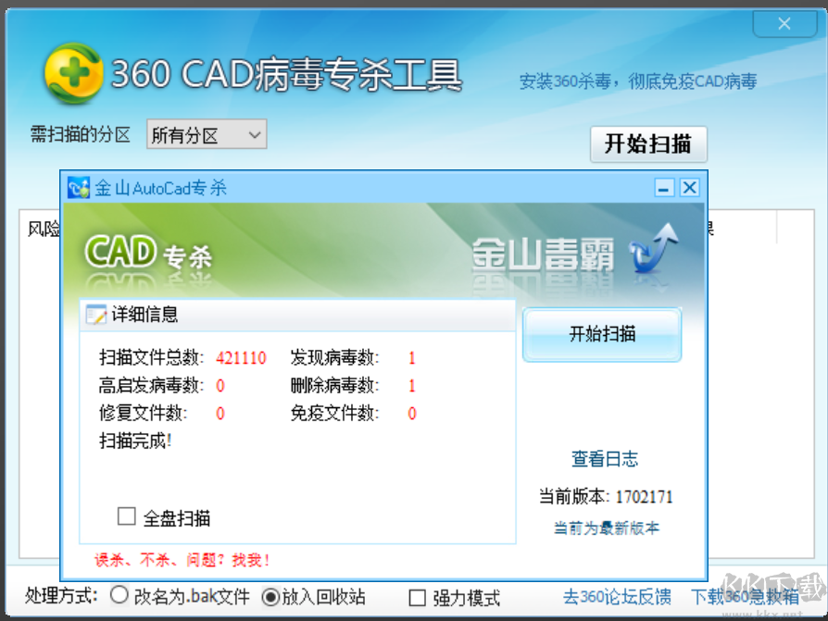Click 开始扫描 on the 360 tool
The height and width of the screenshot is (621, 828).
pyautogui.click(x=648, y=144)
